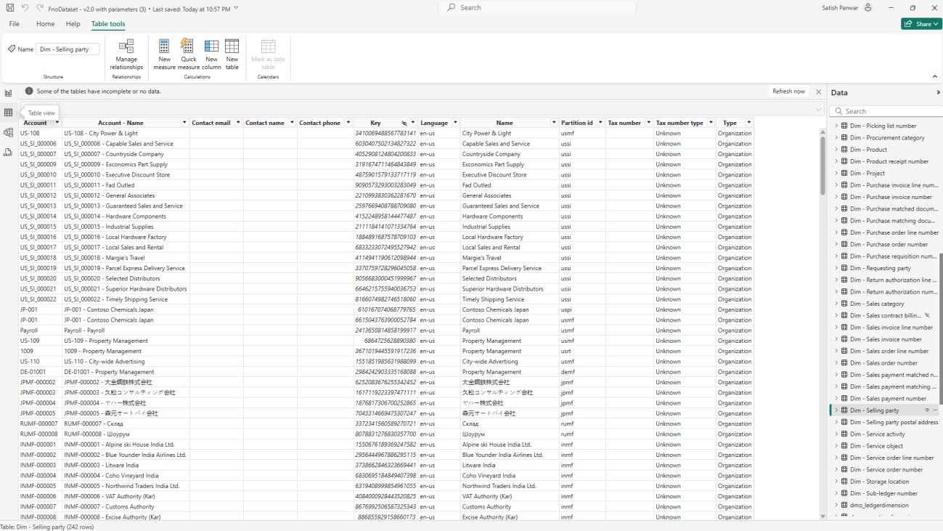Create a New measure
This screenshot has height=531, width=943.
(164, 54)
